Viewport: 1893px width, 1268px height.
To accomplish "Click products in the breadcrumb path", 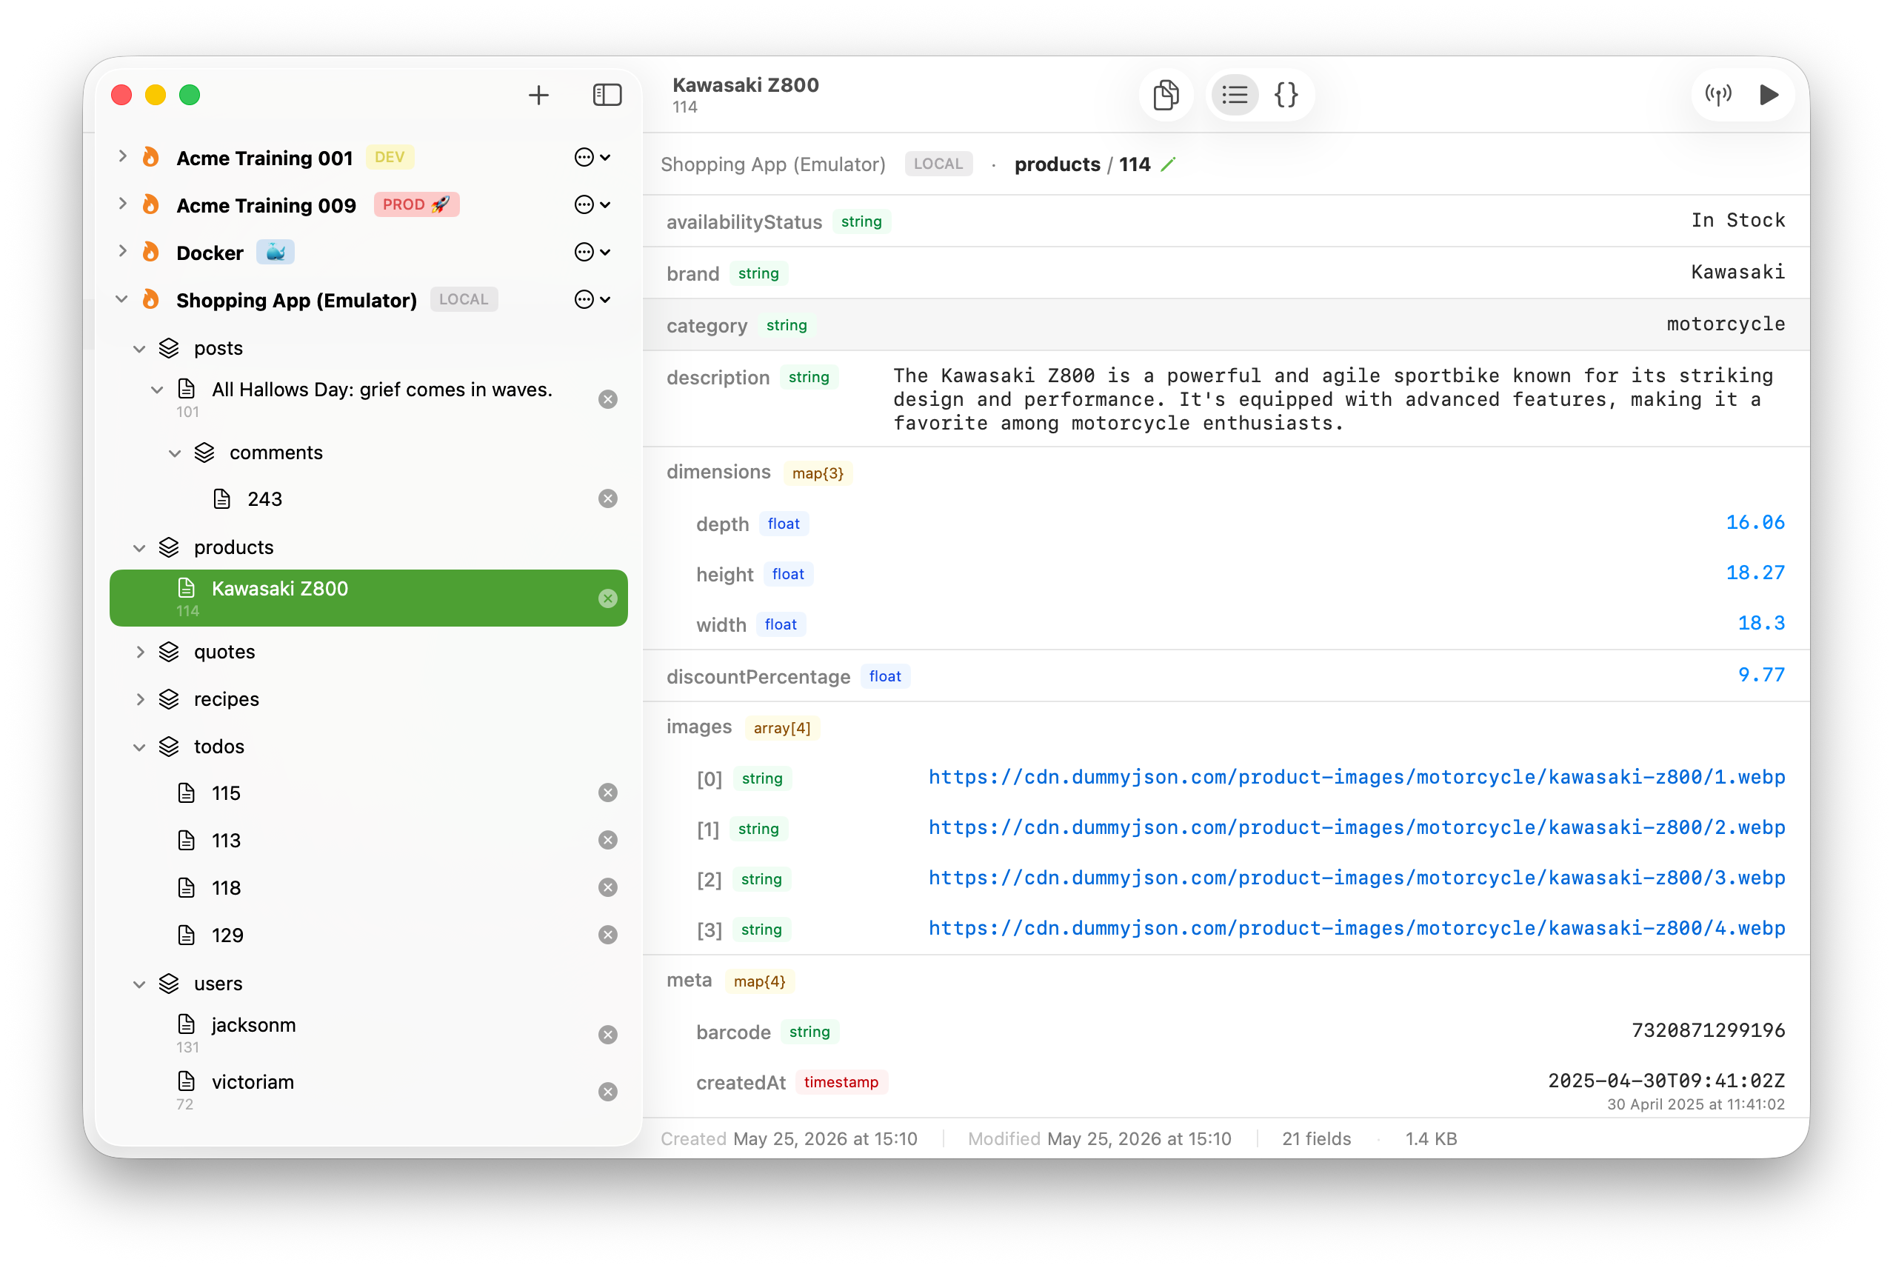I will (1057, 164).
